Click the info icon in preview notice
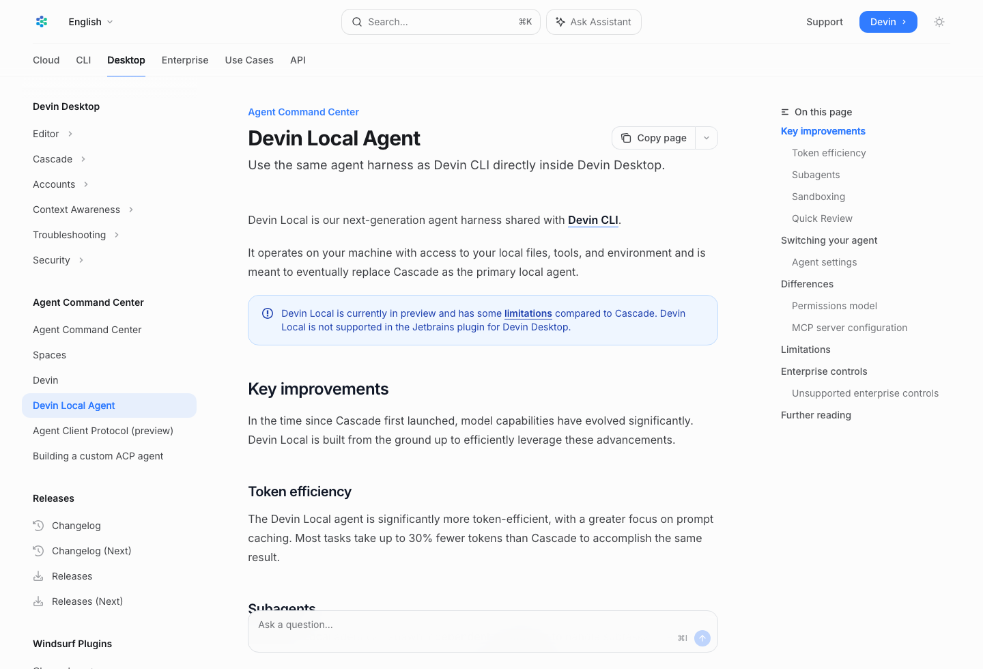Viewport: 983px width, 669px height. click(x=268, y=313)
